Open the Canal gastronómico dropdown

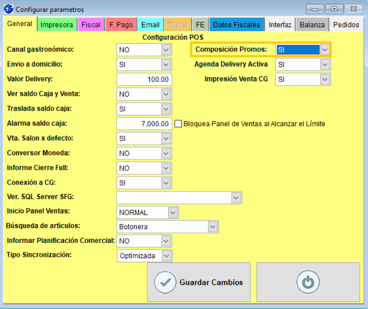click(166, 50)
